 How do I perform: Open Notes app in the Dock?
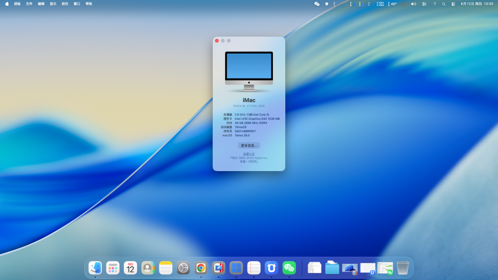point(165,268)
